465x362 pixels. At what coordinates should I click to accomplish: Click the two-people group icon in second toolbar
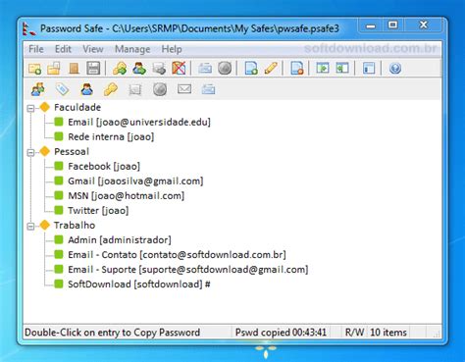(38, 89)
